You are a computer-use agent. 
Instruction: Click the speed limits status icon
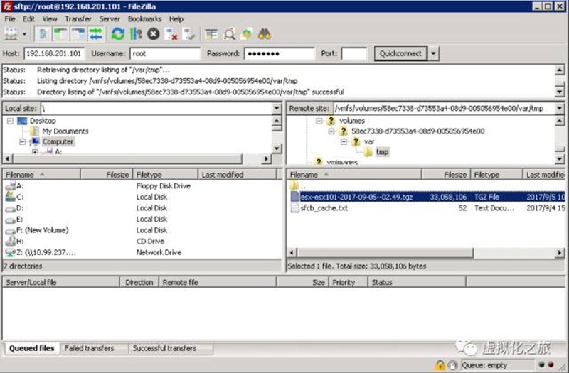[452, 365]
